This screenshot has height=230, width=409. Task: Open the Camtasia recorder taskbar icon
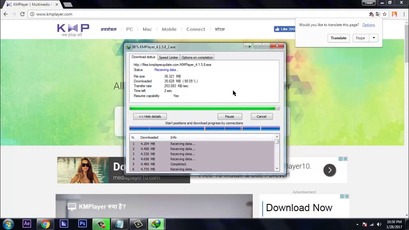[x=101, y=224]
